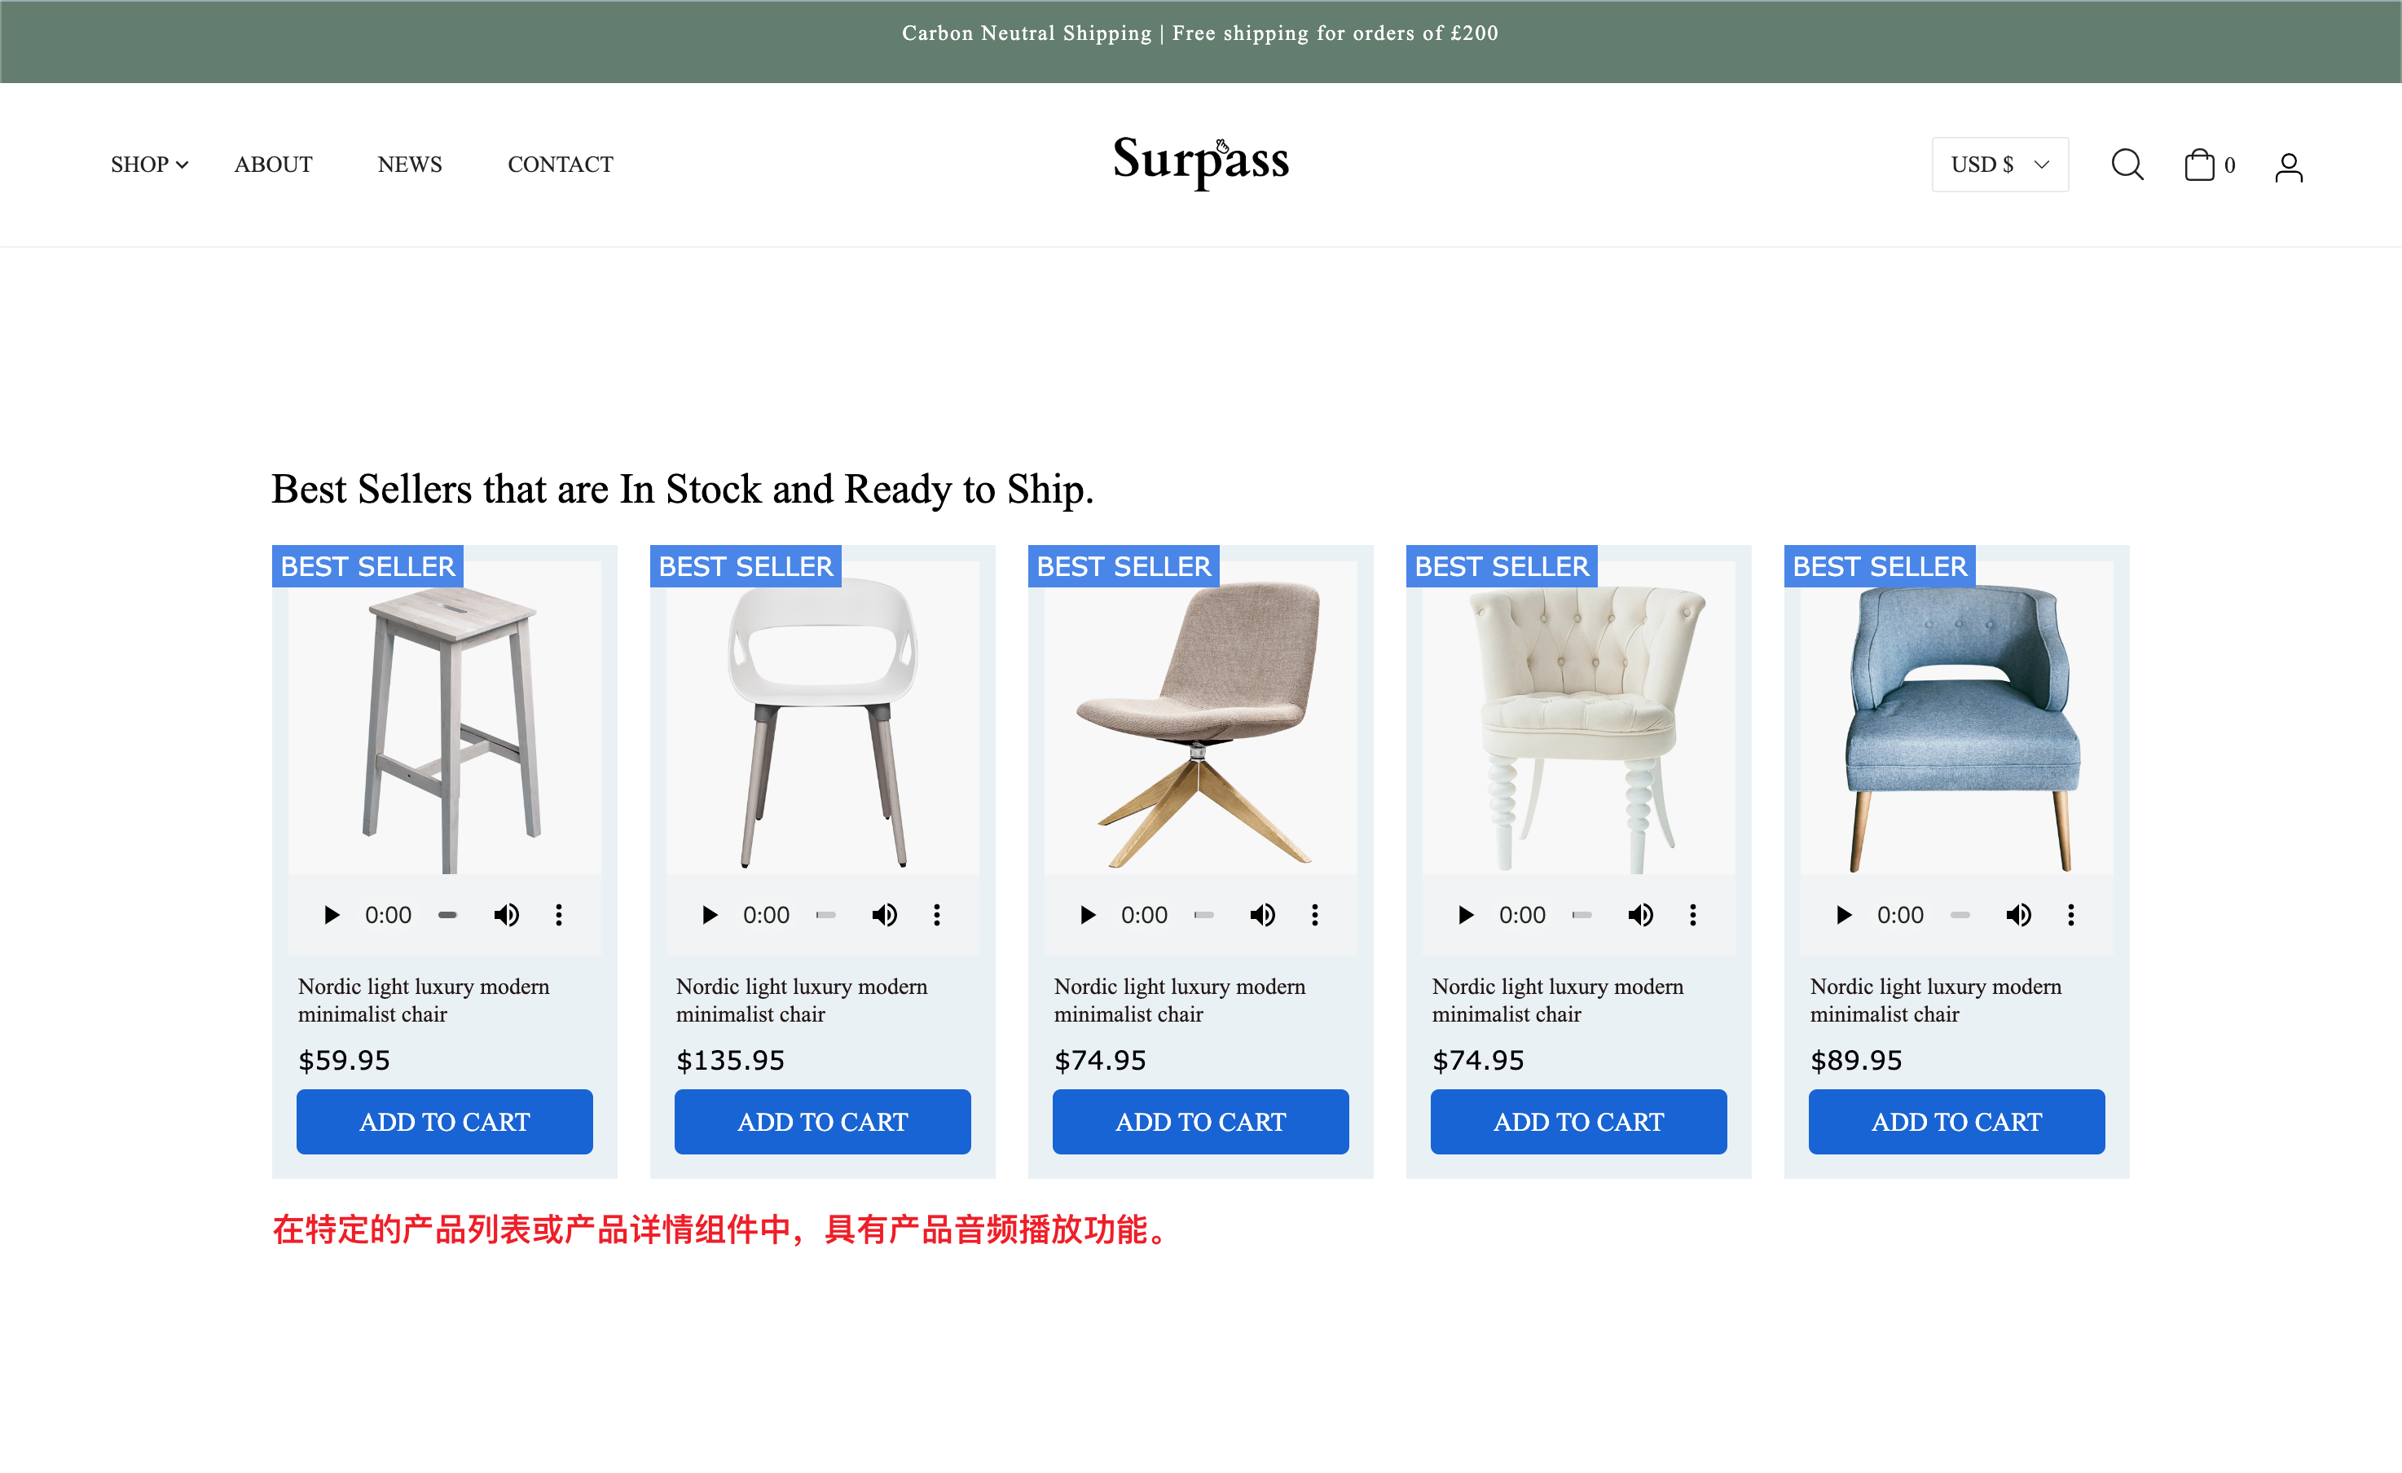Mute audio on the tufted white chair player
2402x1473 pixels.
click(x=1641, y=914)
